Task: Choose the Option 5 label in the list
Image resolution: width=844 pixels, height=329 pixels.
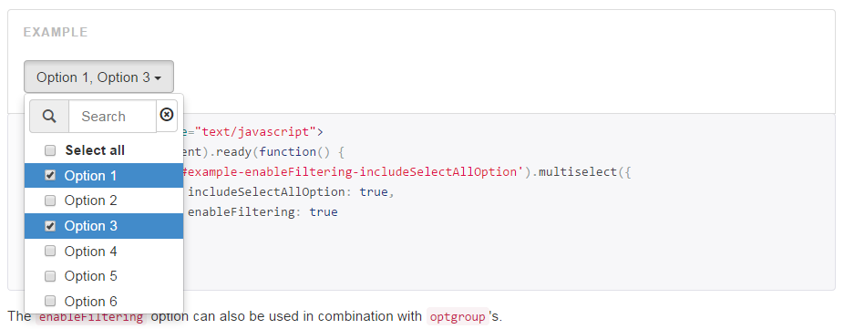Action: point(90,276)
